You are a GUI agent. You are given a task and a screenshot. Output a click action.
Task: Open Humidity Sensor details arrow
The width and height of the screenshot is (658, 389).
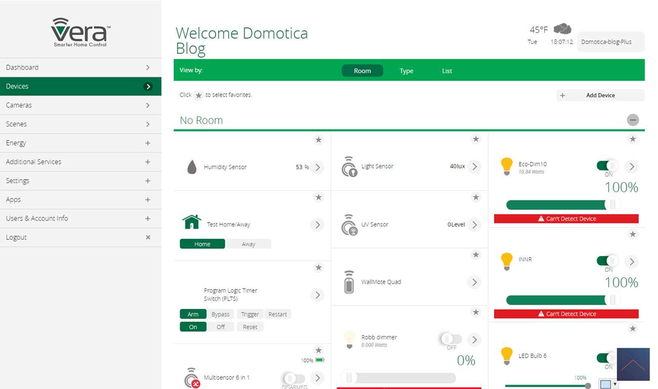(x=317, y=167)
